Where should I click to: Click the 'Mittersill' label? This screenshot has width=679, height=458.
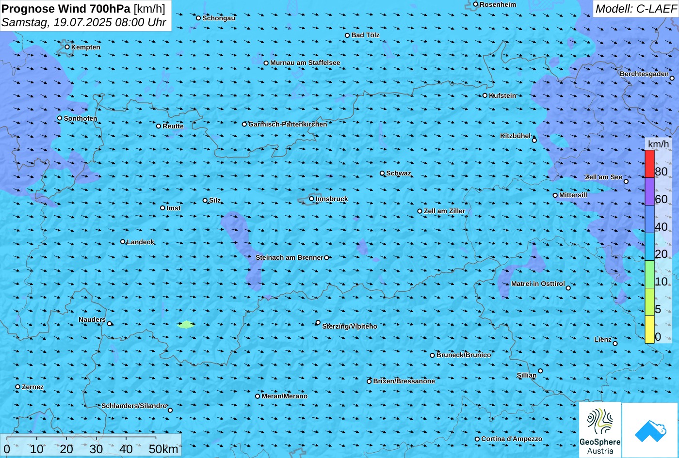point(573,195)
